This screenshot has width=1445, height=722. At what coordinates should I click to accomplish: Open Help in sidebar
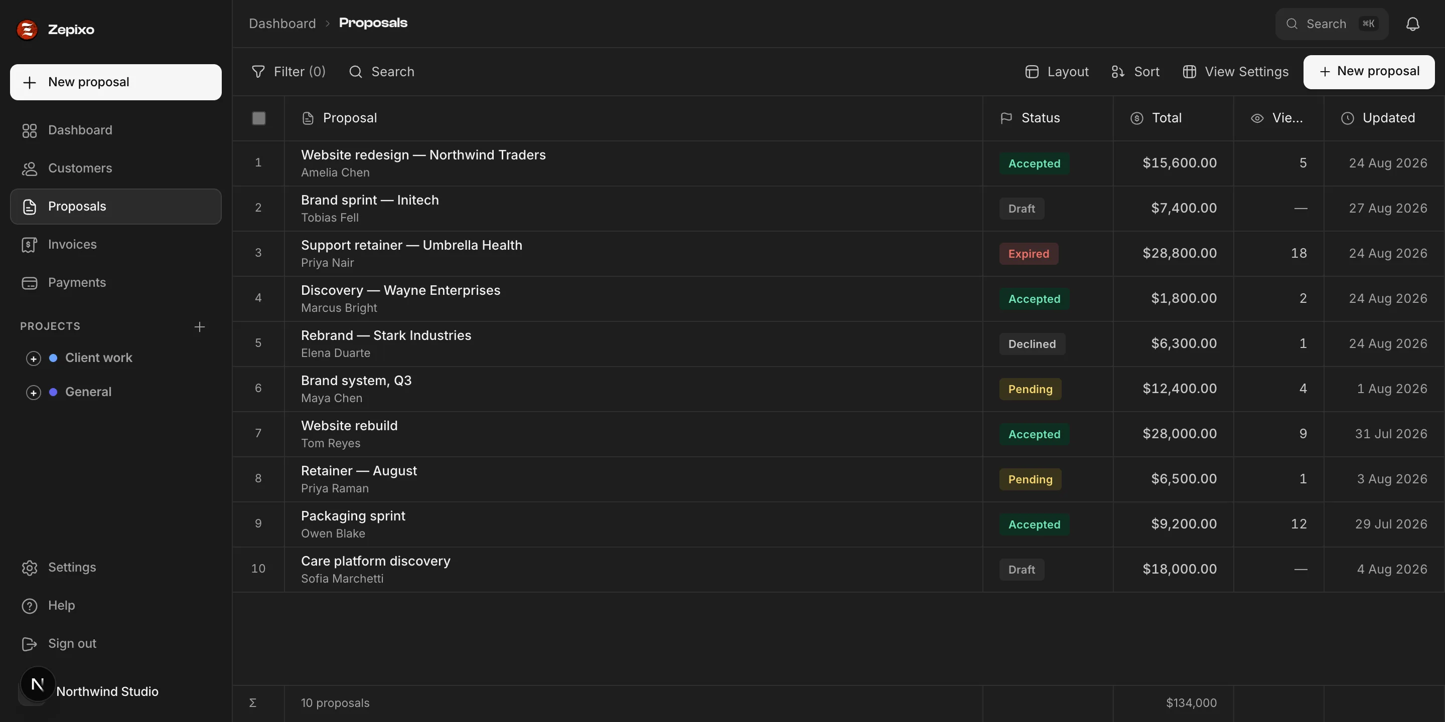coord(115,606)
